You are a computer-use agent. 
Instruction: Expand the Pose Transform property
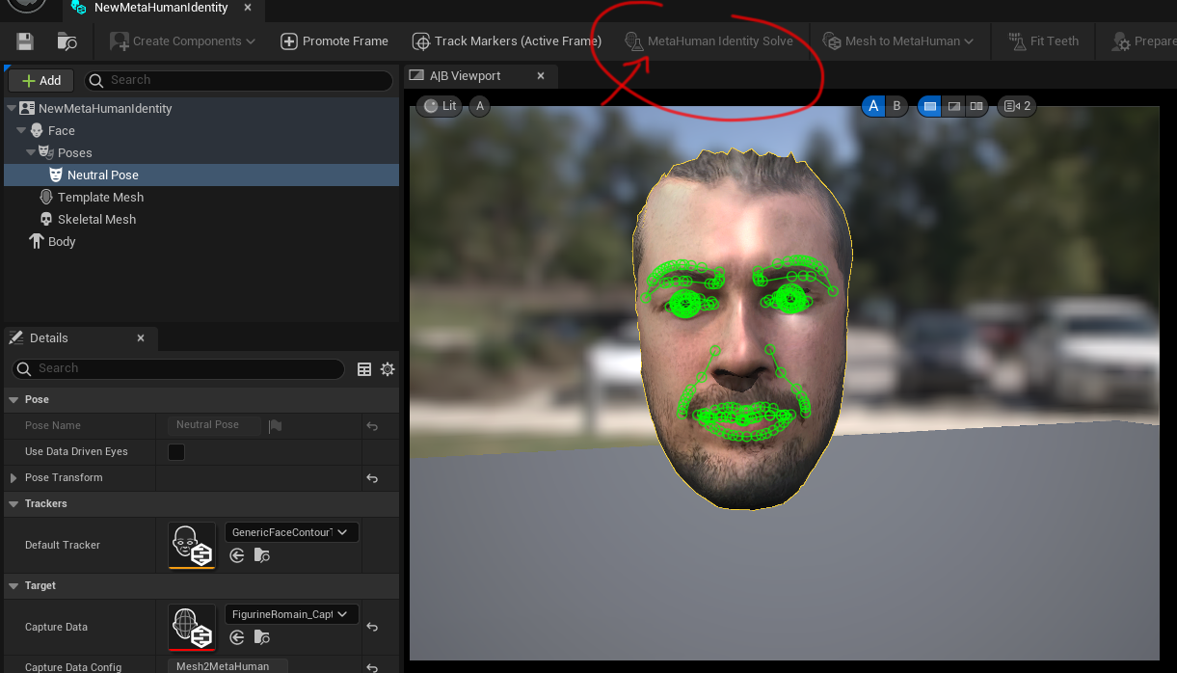[x=13, y=478]
